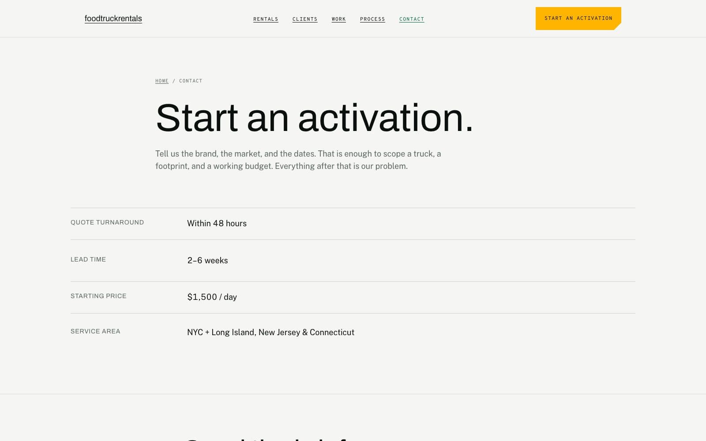This screenshot has height=441, width=706.
Task: Select the 'NYC + Long Island' service area value
Action: [270, 333]
